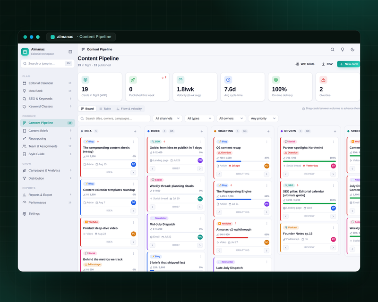
Task: Click the Overdue stat card
Action: coord(338,87)
